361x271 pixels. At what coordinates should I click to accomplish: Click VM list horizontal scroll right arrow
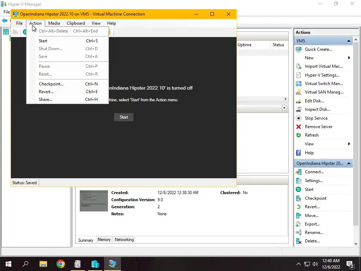tap(286, 99)
